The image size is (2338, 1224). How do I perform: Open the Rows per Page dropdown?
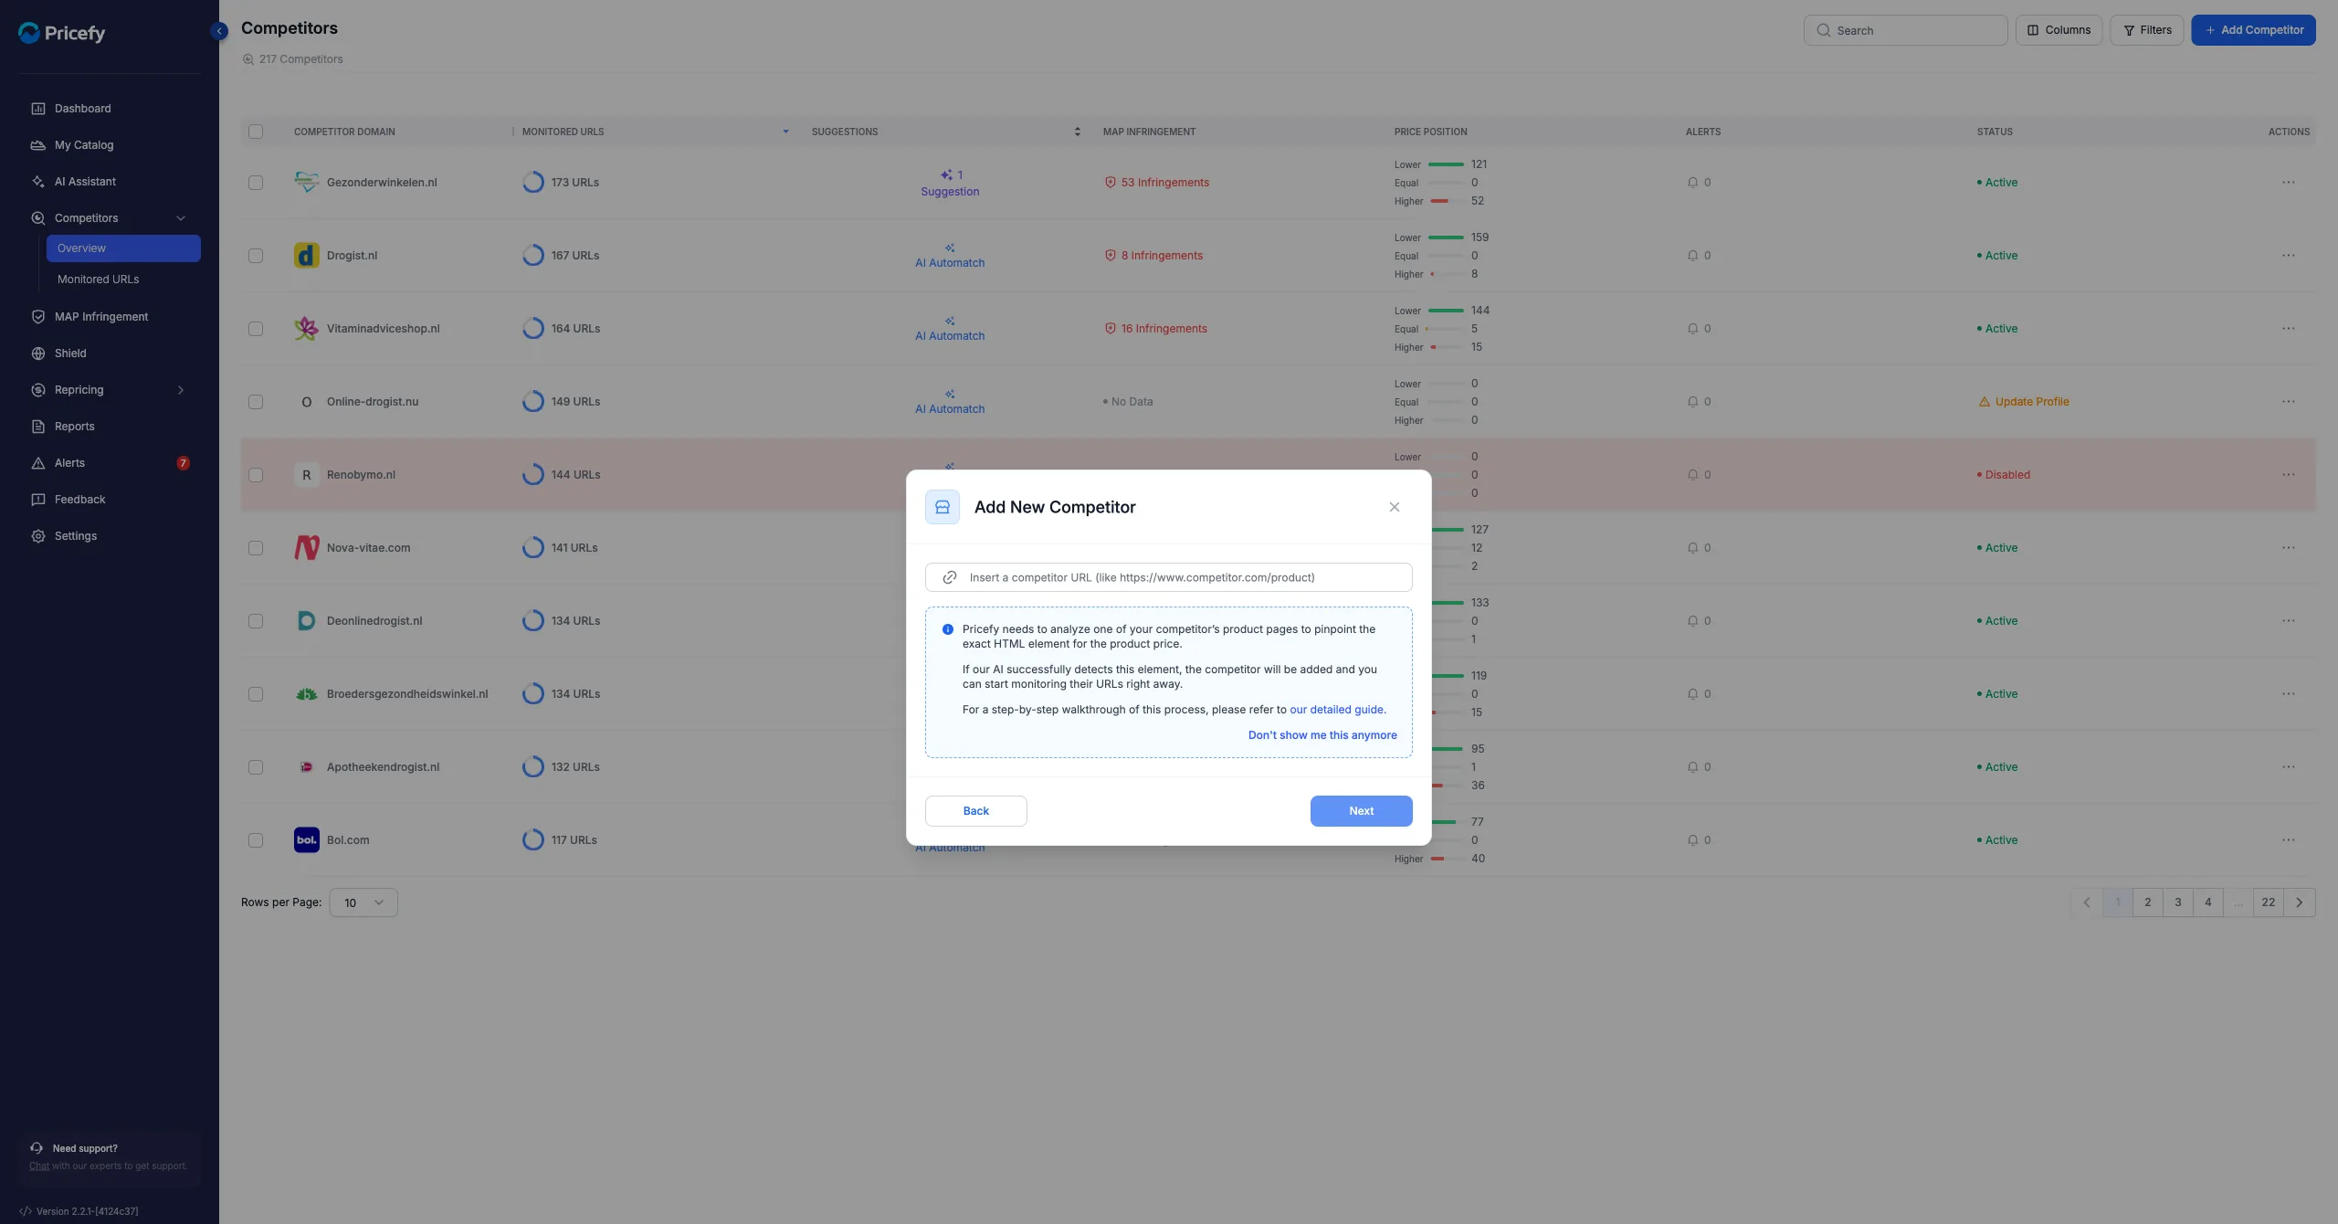(x=363, y=902)
